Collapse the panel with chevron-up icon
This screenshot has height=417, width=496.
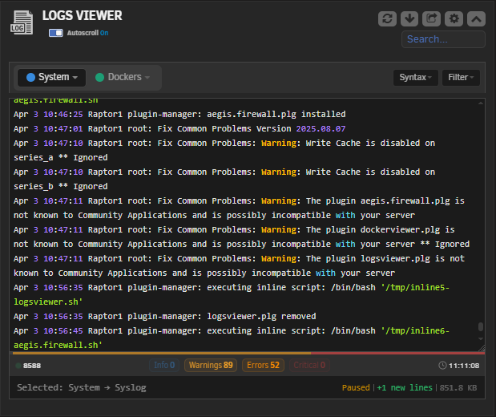(477, 18)
